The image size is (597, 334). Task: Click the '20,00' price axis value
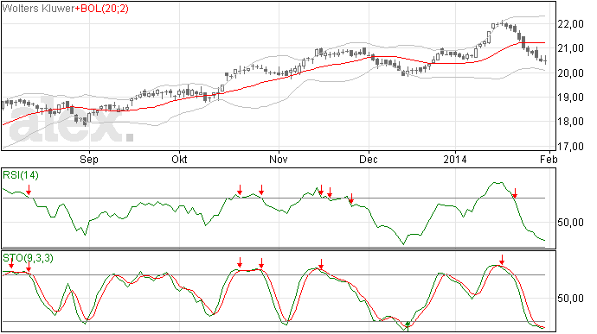pos(570,73)
